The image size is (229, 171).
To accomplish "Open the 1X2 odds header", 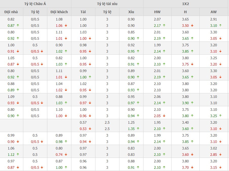I will point(186,4).
